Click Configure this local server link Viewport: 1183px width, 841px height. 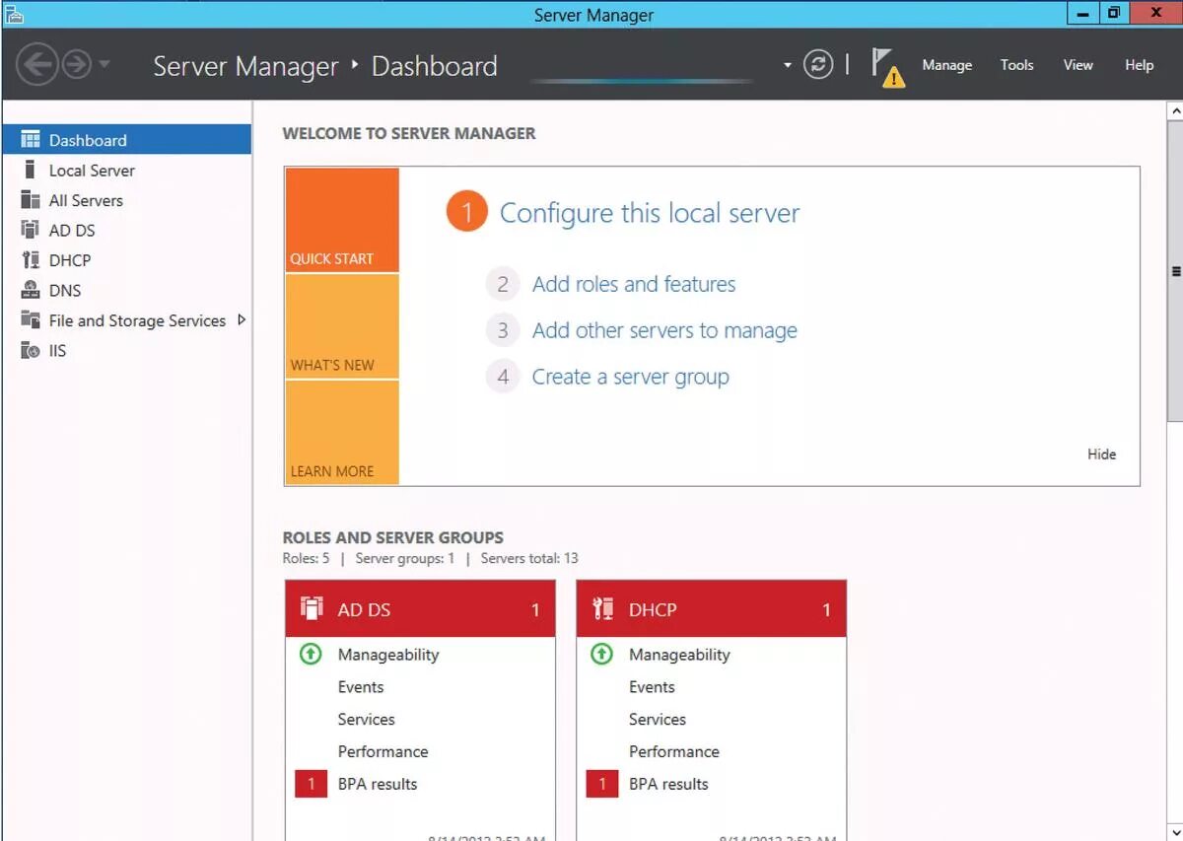pyautogui.click(x=650, y=213)
